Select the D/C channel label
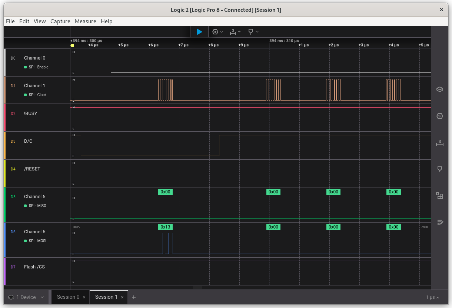 (x=28, y=141)
